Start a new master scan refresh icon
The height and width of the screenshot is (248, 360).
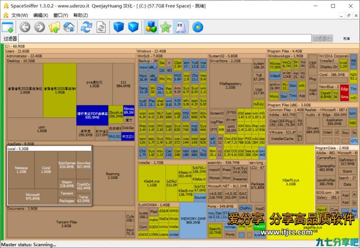86,27
